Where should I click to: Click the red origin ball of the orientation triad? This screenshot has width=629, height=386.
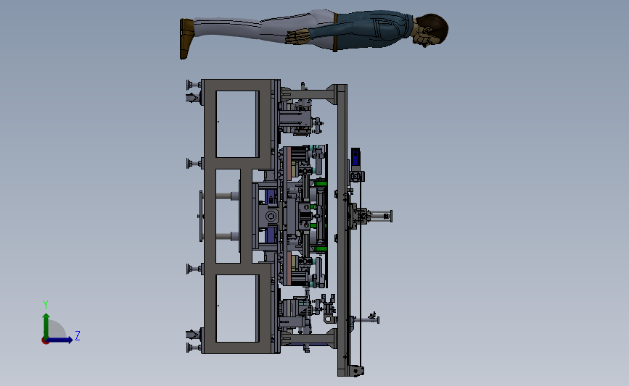[x=45, y=341]
